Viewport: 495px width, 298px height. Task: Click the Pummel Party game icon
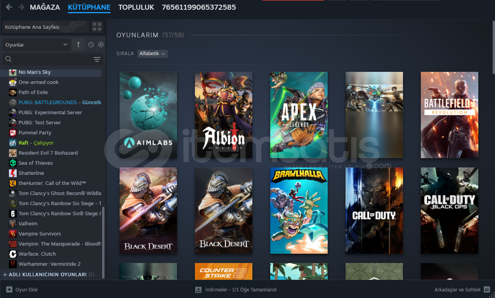[13, 133]
